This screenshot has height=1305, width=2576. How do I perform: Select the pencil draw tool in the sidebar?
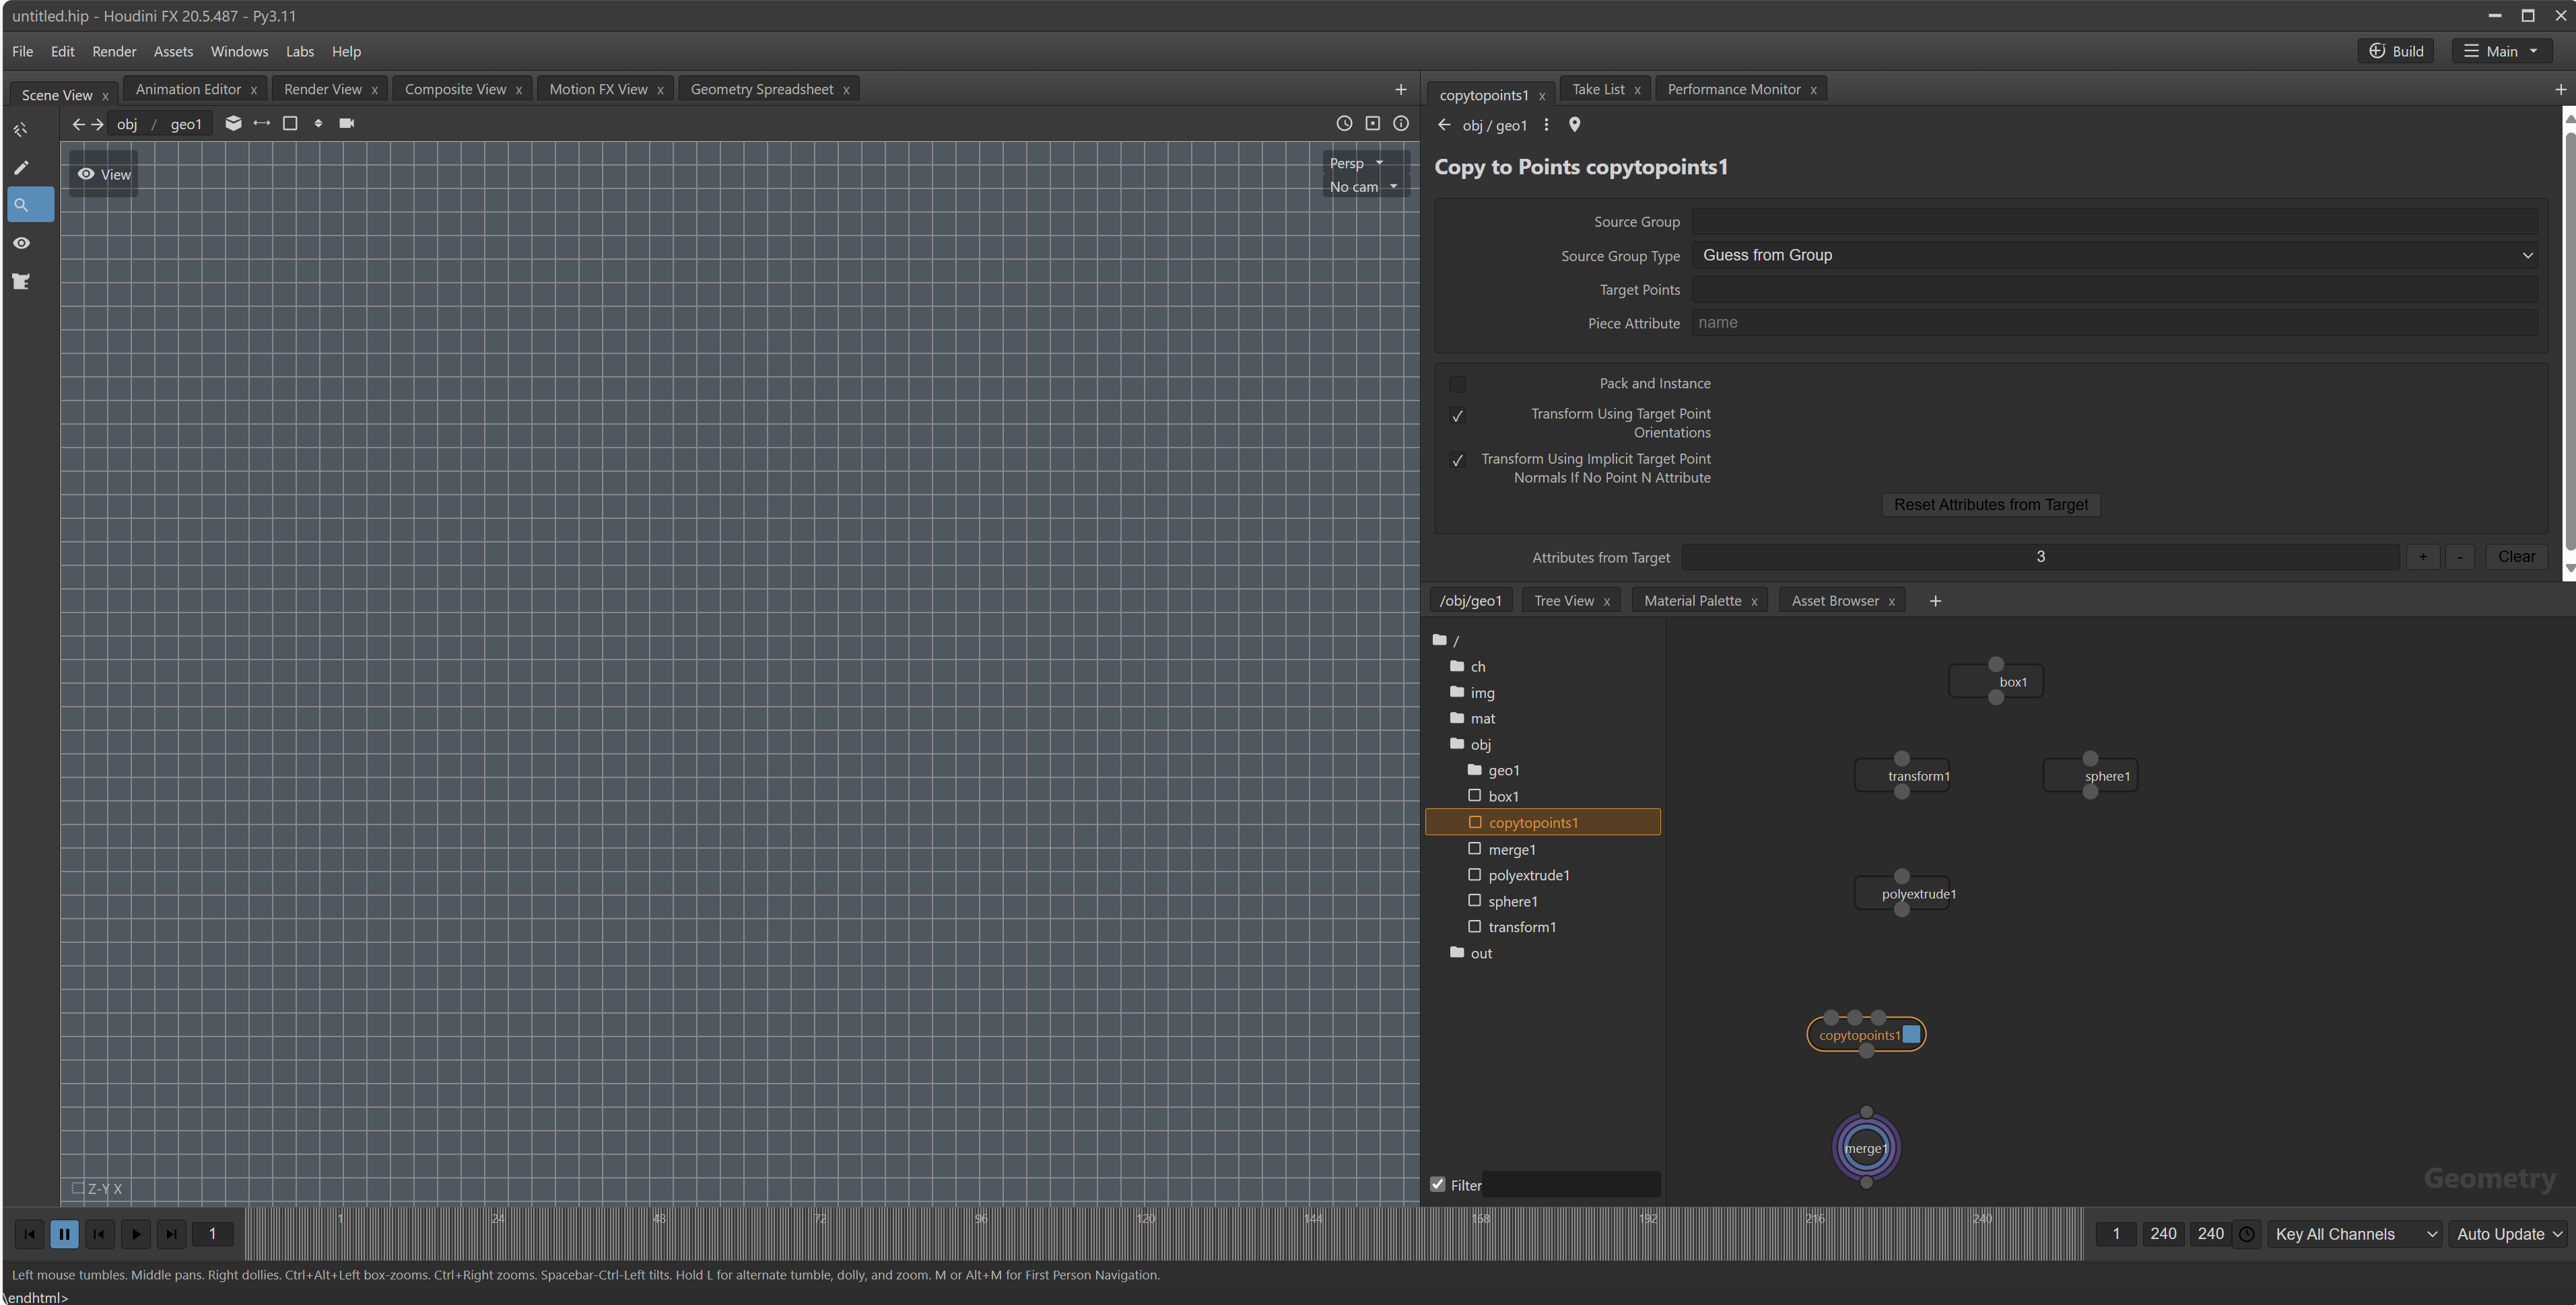[x=22, y=168]
